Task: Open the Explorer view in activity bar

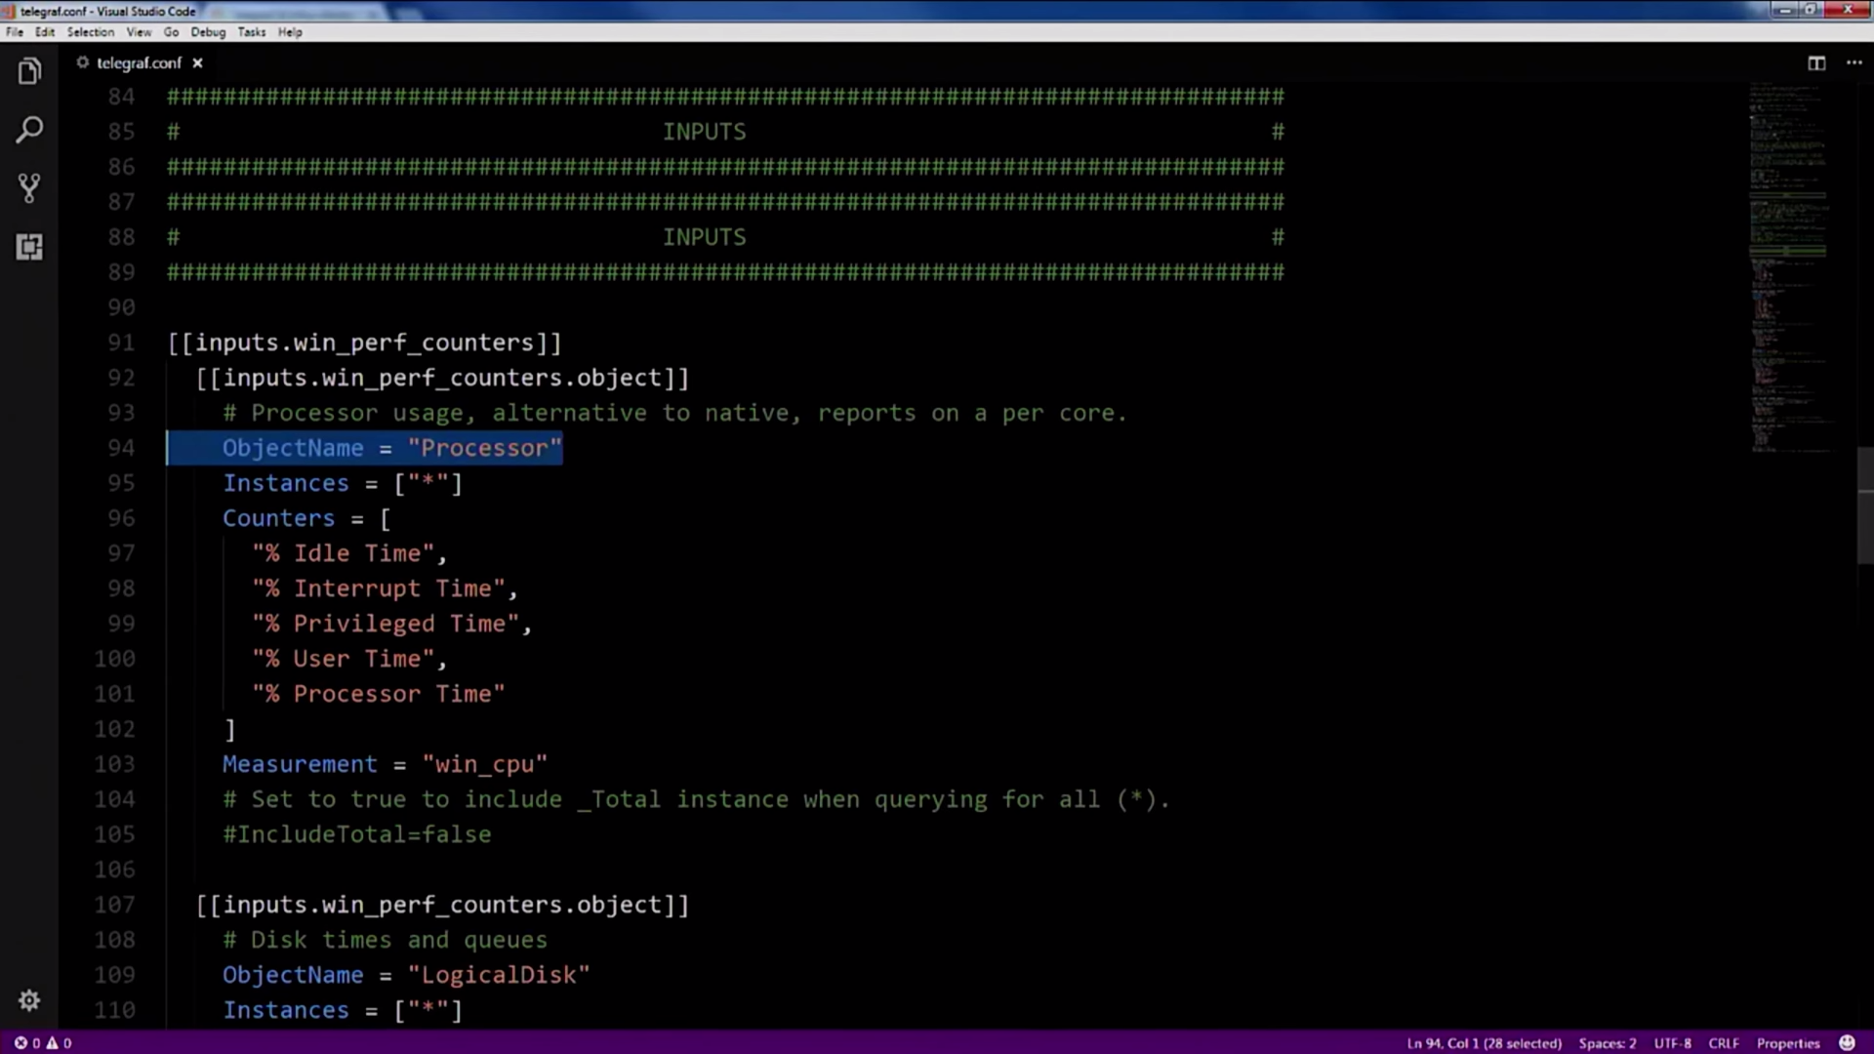Action: (x=29, y=71)
